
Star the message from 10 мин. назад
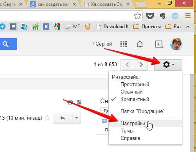tap(47, 118)
